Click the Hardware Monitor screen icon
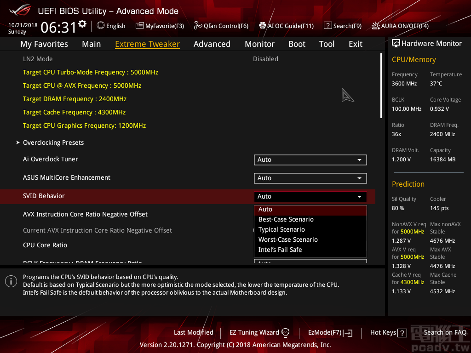Screen dimensions: 471x353 click(396, 44)
